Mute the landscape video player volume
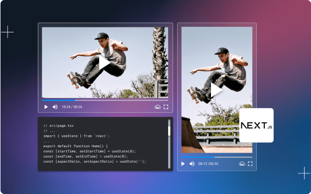Viewport: 311px width, 194px height. (55, 107)
